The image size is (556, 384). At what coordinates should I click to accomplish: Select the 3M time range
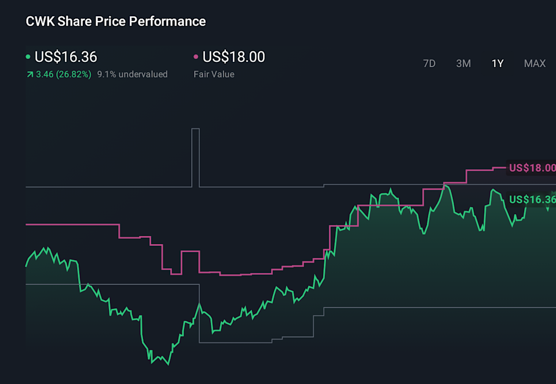click(463, 64)
